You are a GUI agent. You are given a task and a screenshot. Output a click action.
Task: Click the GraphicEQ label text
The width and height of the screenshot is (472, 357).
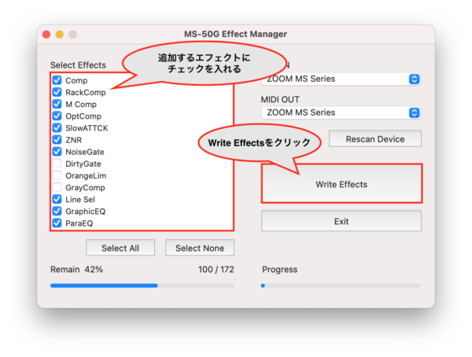[86, 212]
